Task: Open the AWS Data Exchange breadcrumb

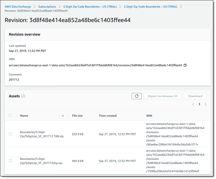Action: pos(18,6)
